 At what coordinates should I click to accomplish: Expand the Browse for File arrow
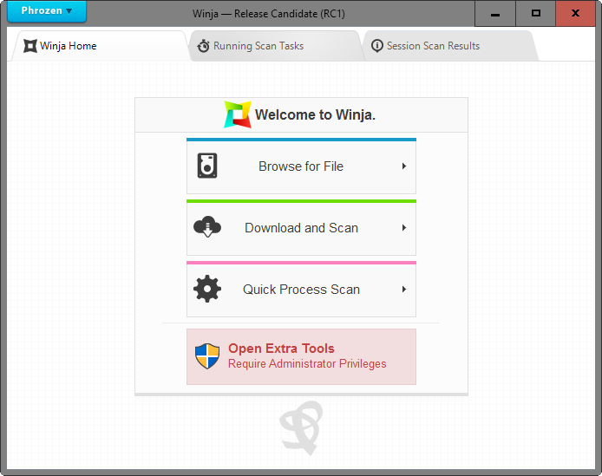point(404,166)
